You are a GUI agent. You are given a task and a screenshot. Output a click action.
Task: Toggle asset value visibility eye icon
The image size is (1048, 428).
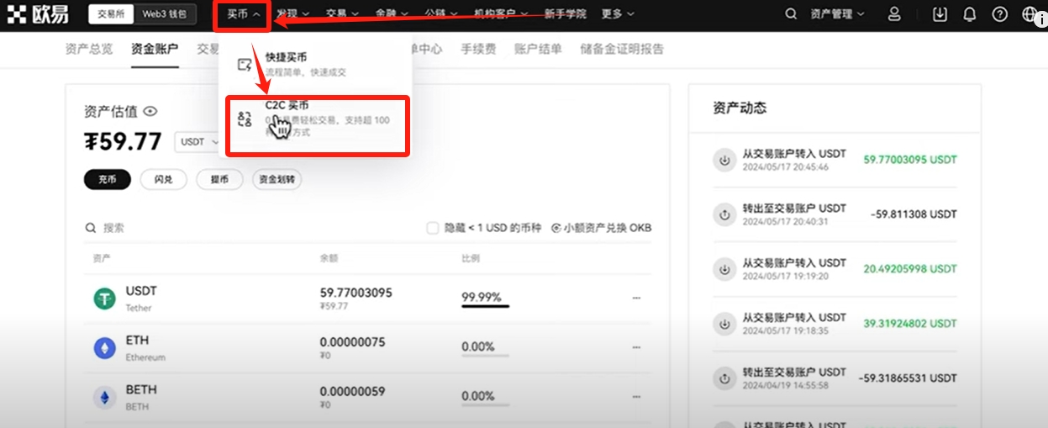click(x=150, y=111)
